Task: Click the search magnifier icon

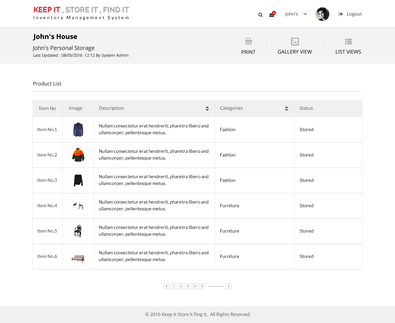Action: click(x=260, y=15)
